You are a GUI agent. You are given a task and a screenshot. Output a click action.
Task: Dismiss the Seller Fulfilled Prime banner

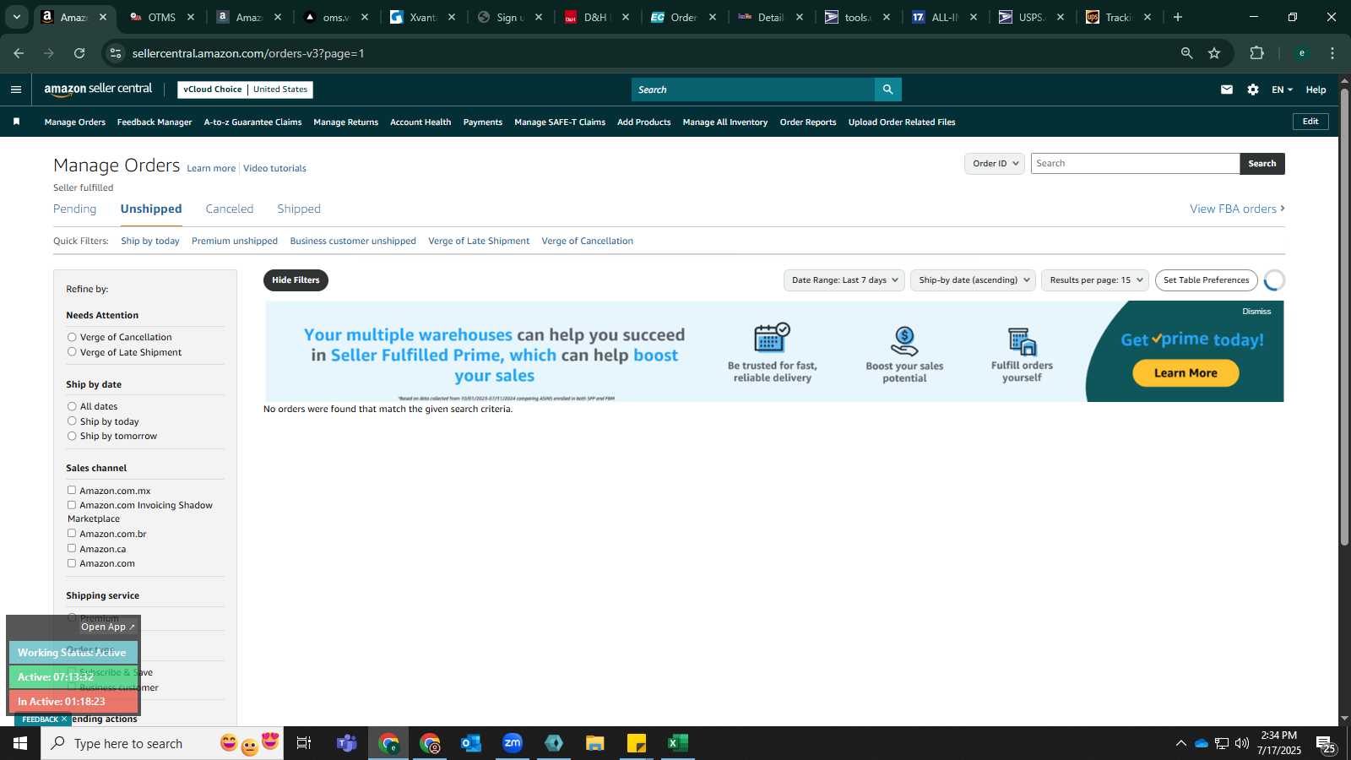1256,312
